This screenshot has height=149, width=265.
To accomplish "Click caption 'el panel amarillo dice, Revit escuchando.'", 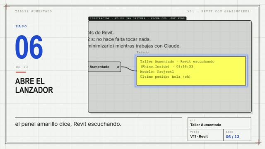I will tap(68, 124).
